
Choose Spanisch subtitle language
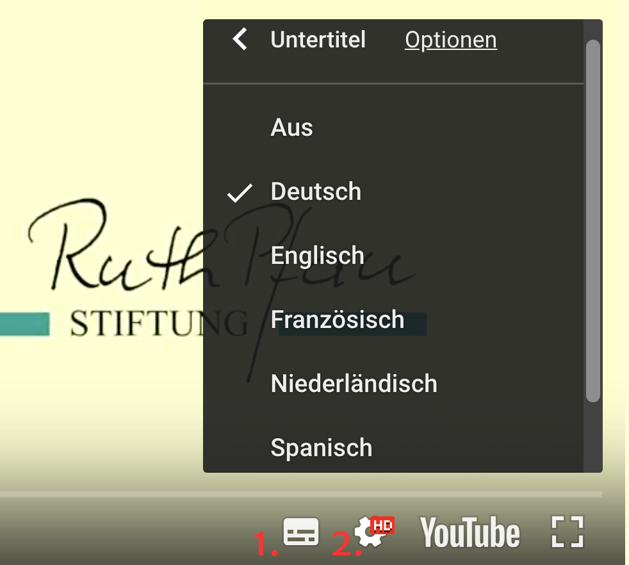(393, 447)
